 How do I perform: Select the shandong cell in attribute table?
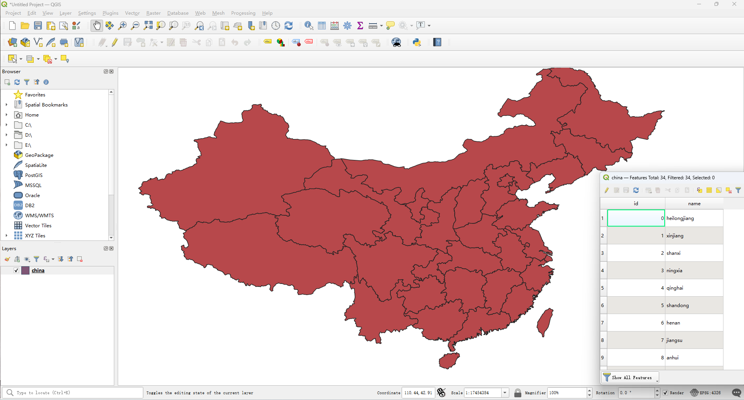pyautogui.click(x=694, y=305)
